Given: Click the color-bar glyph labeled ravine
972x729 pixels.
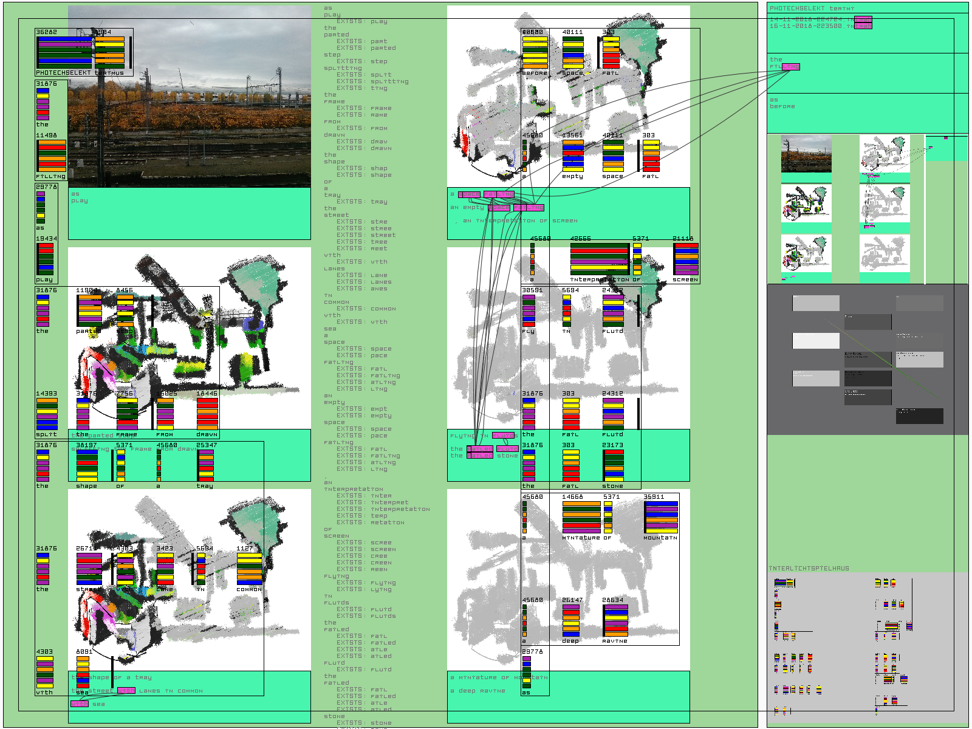Looking at the screenshot, I should pos(615,620).
